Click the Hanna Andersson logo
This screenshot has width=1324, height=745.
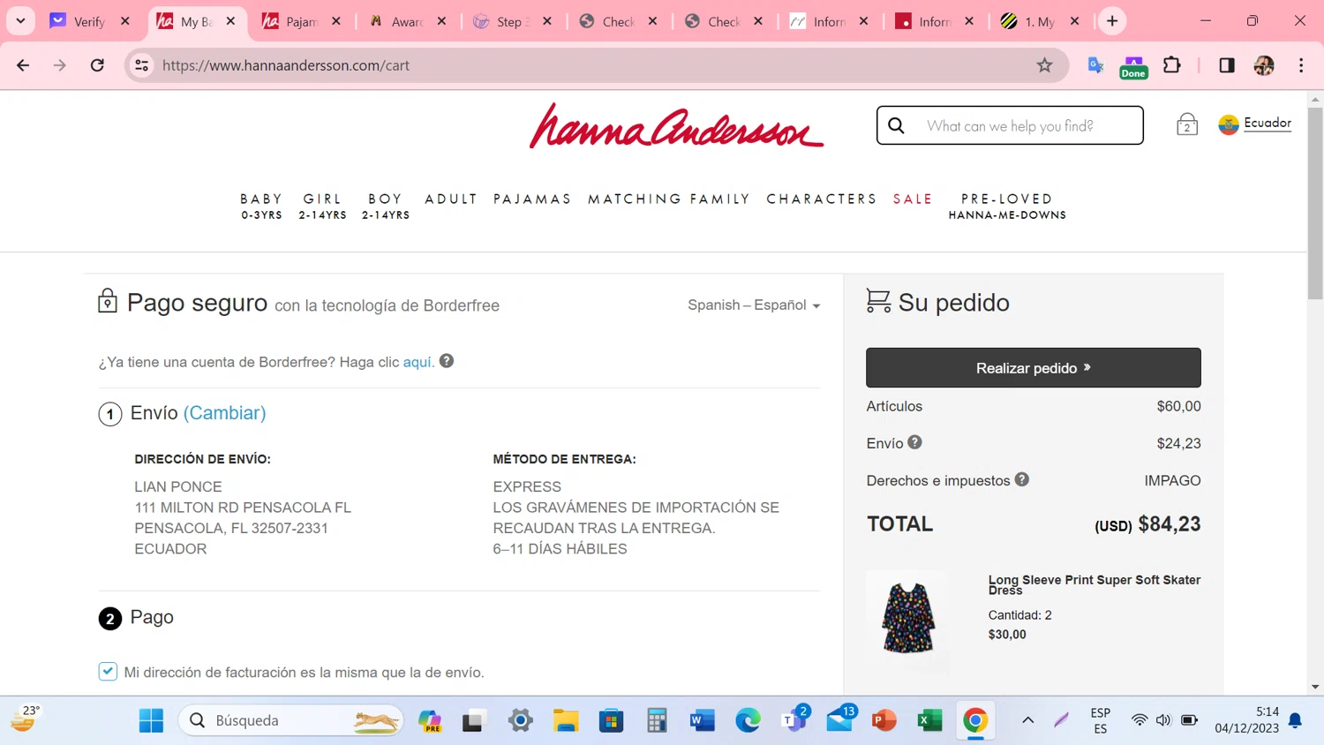pyautogui.click(x=676, y=125)
